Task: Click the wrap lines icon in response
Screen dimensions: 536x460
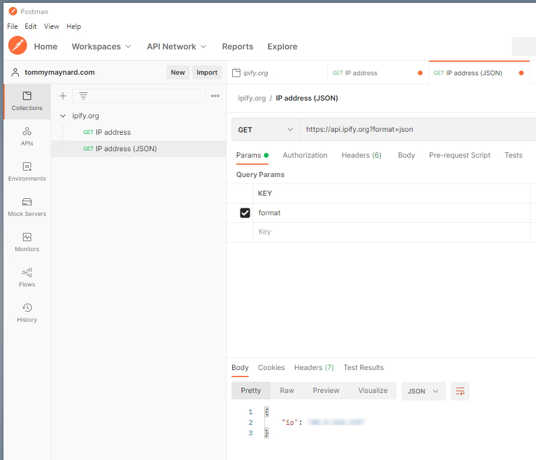Action: (460, 391)
